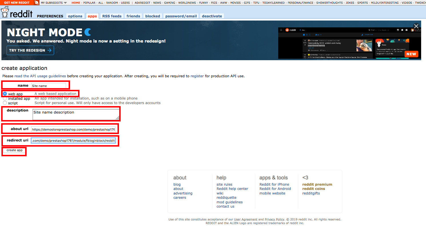
Task: Open ALL in top bar
Action: [x=101, y=3]
